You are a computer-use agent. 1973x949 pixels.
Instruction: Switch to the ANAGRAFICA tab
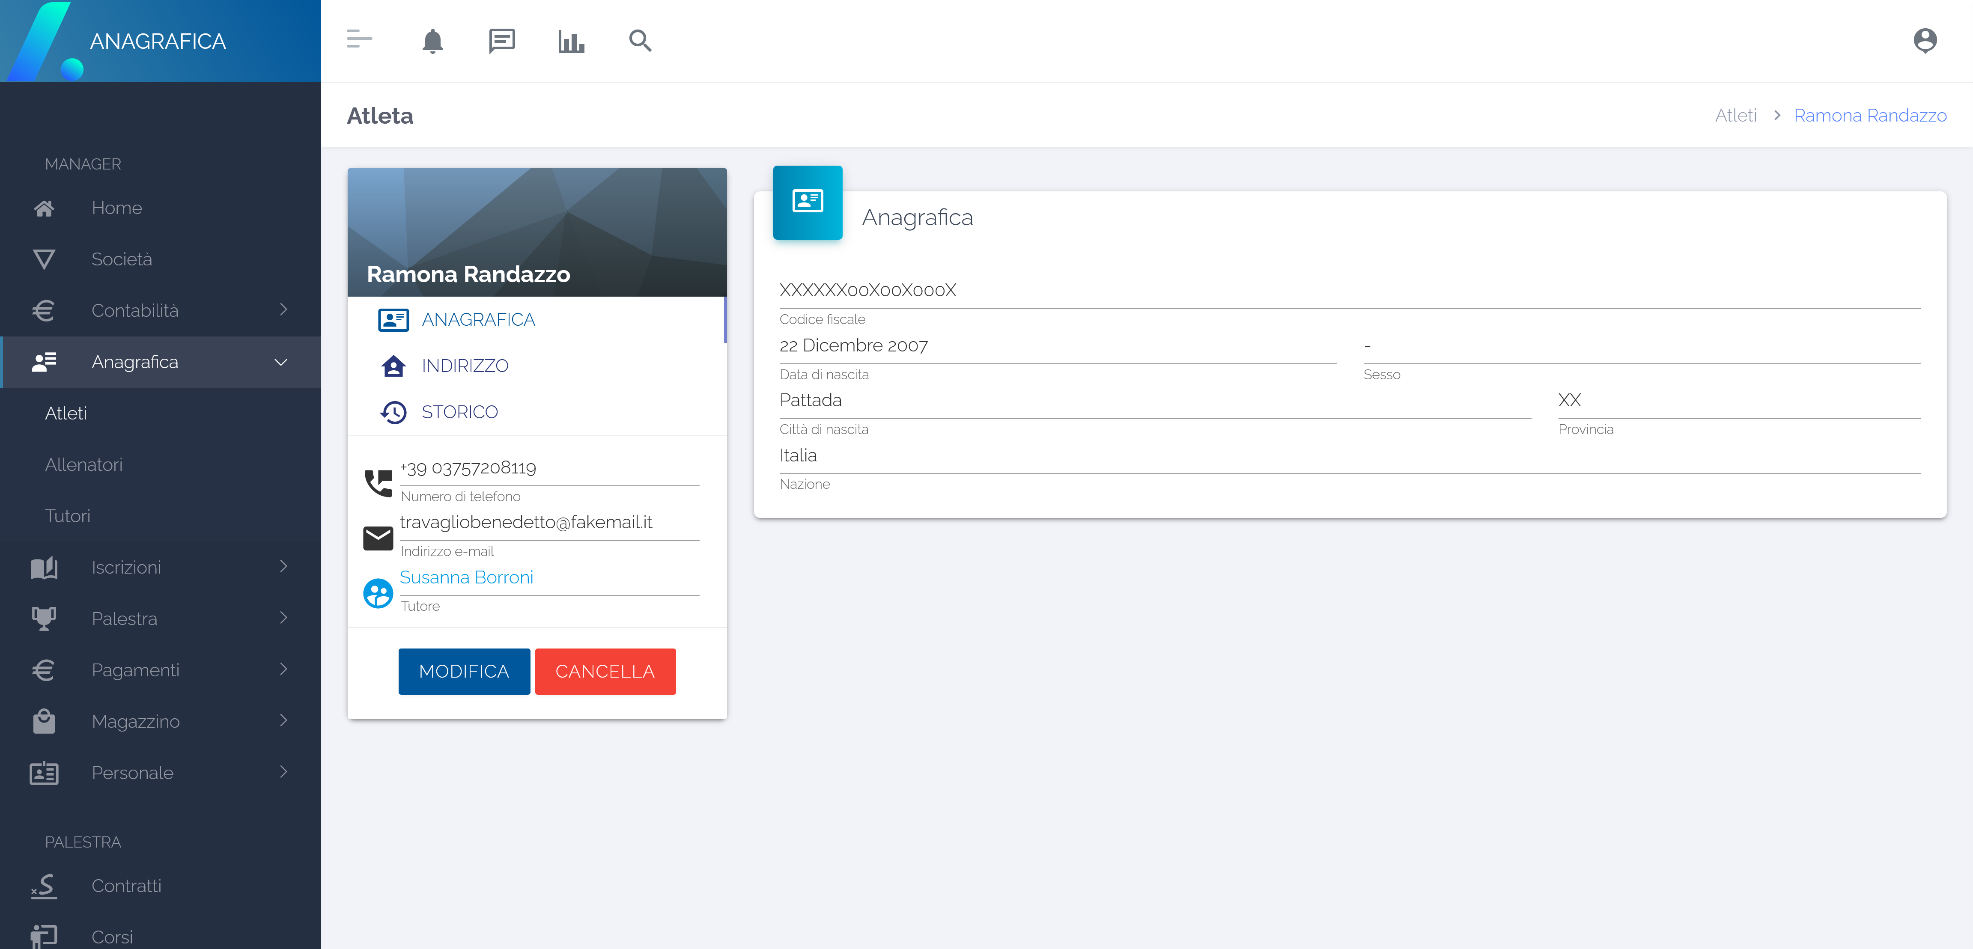click(x=537, y=320)
